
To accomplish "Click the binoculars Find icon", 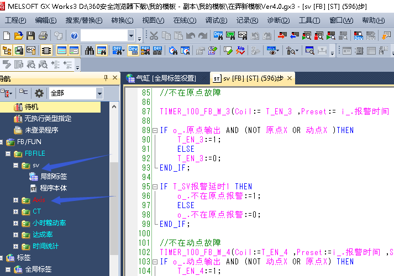I will click(x=90, y=50).
